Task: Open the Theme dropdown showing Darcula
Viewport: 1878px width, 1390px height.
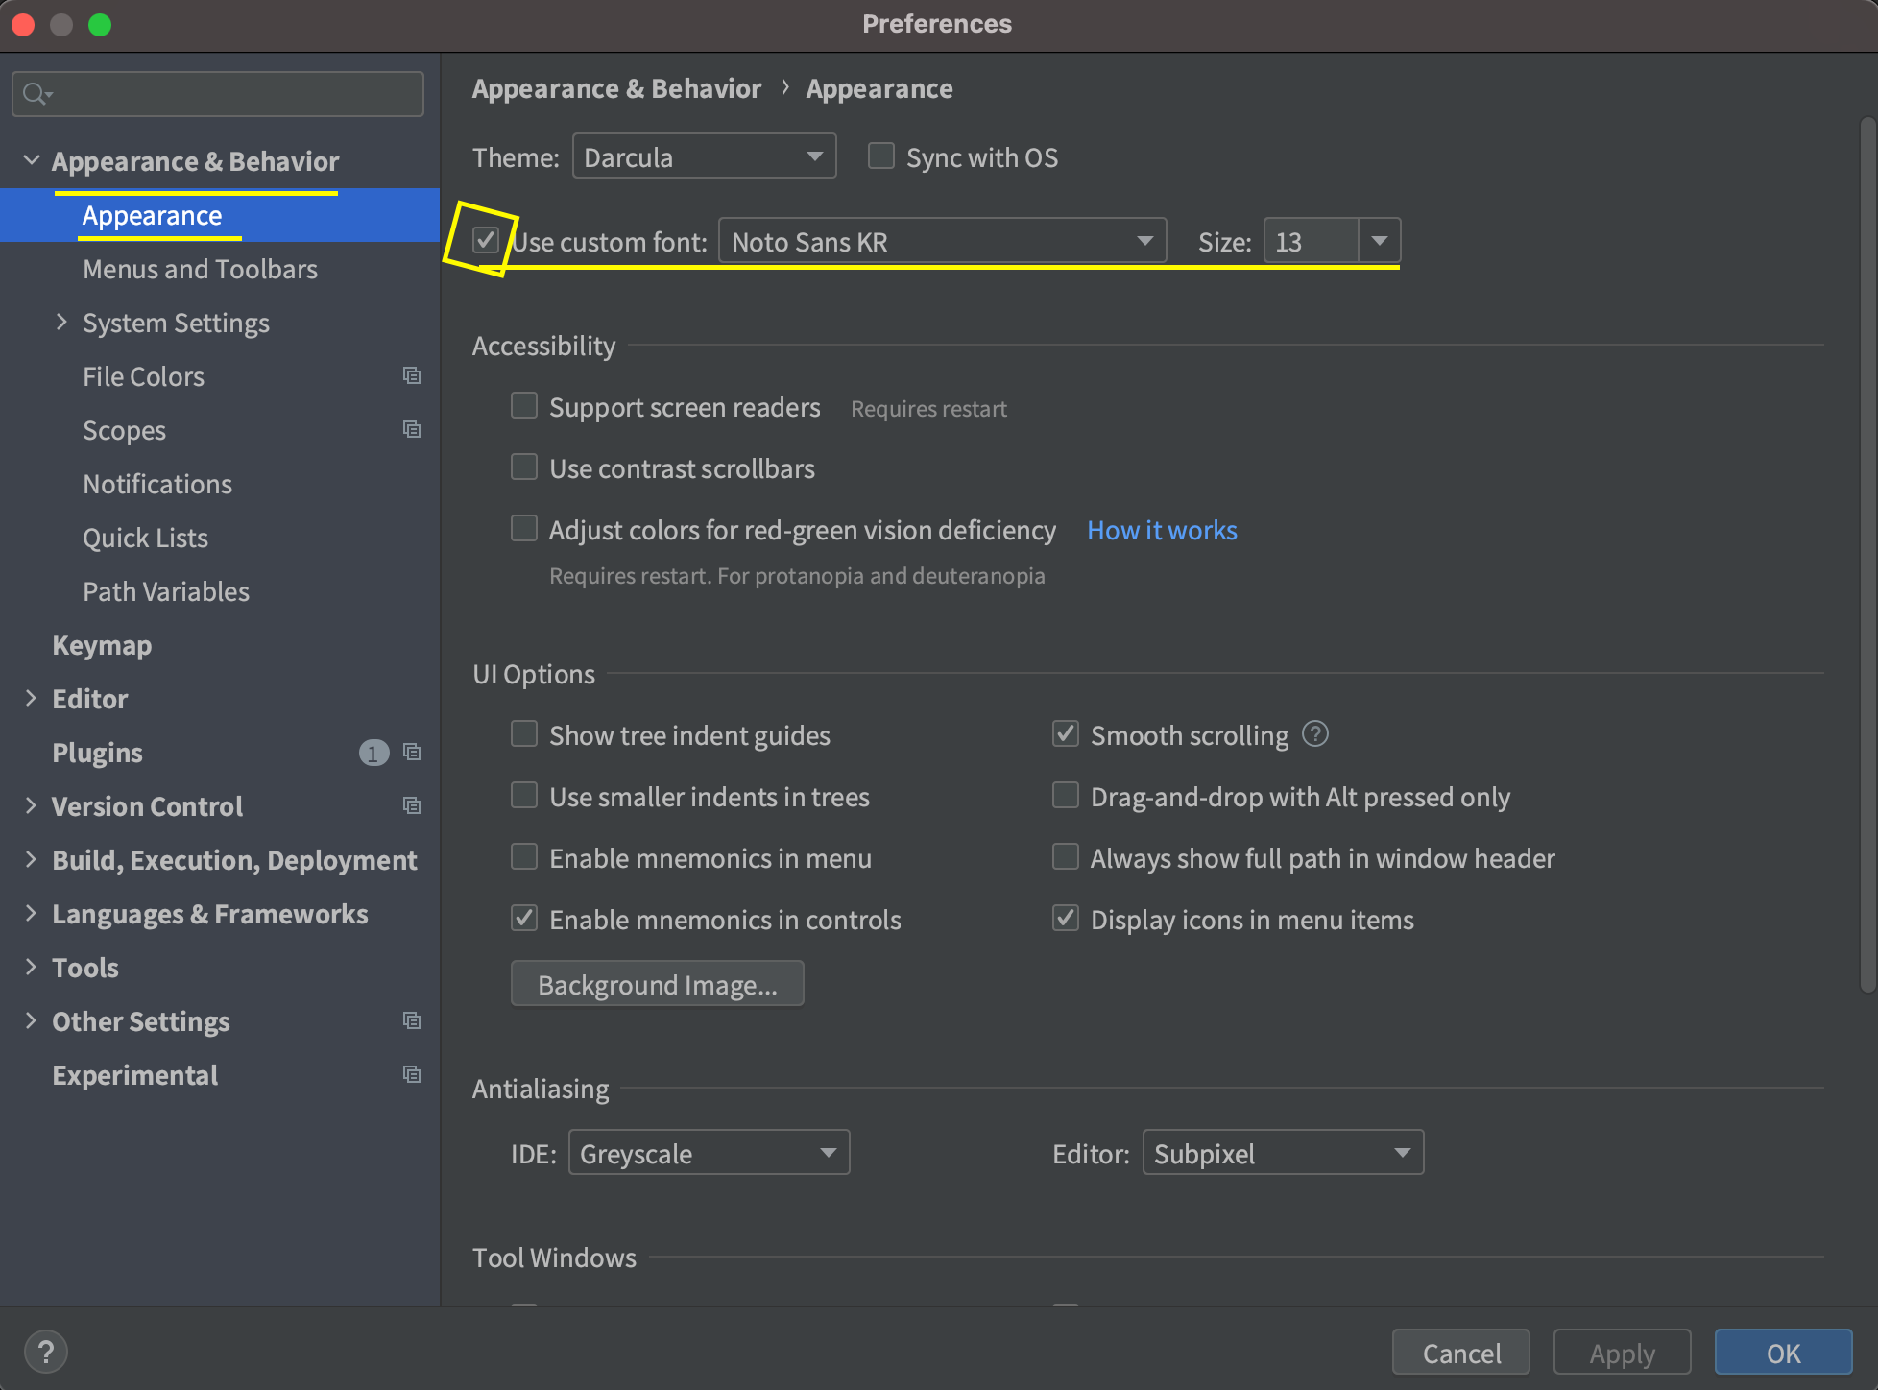Action: (704, 156)
